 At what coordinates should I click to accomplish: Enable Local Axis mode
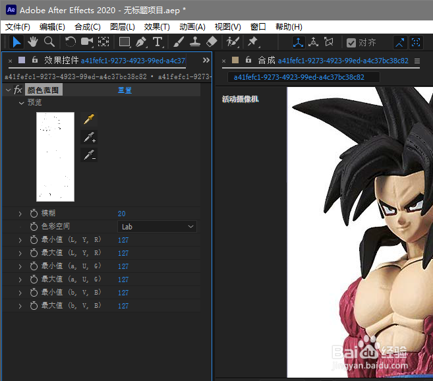[x=299, y=43]
